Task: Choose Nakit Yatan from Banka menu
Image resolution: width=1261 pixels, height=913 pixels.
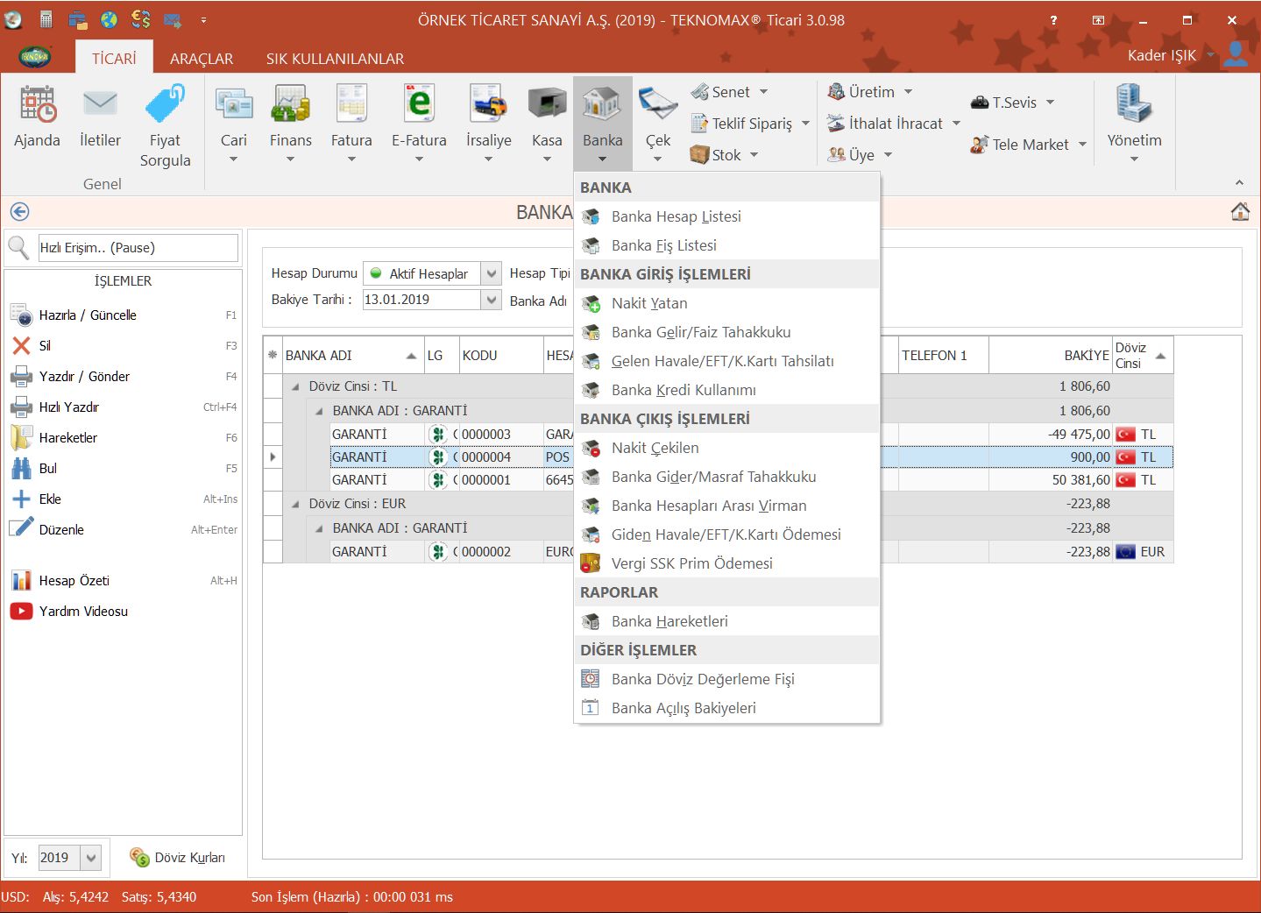Action: click(x=727, y=303)
